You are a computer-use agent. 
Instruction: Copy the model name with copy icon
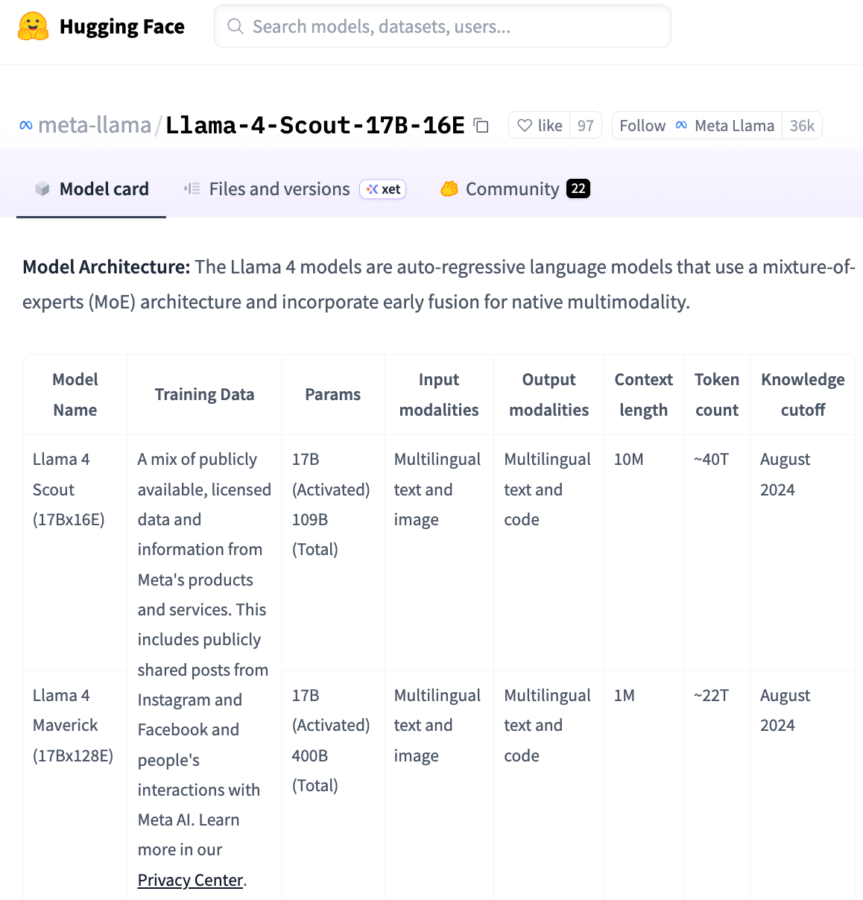click(x=481, y=125)
